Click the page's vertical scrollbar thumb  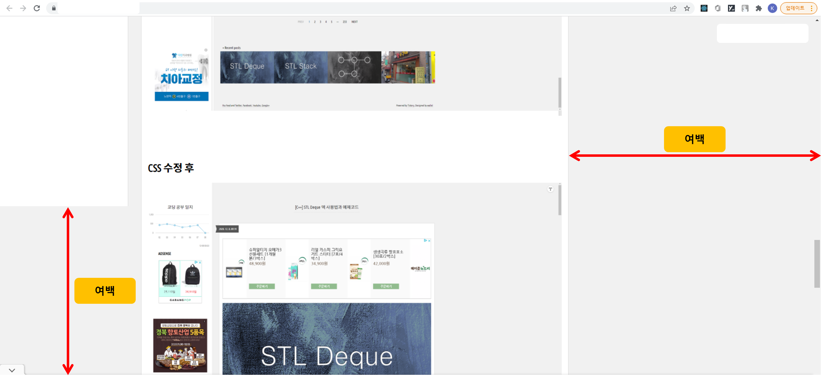[817, 263]
